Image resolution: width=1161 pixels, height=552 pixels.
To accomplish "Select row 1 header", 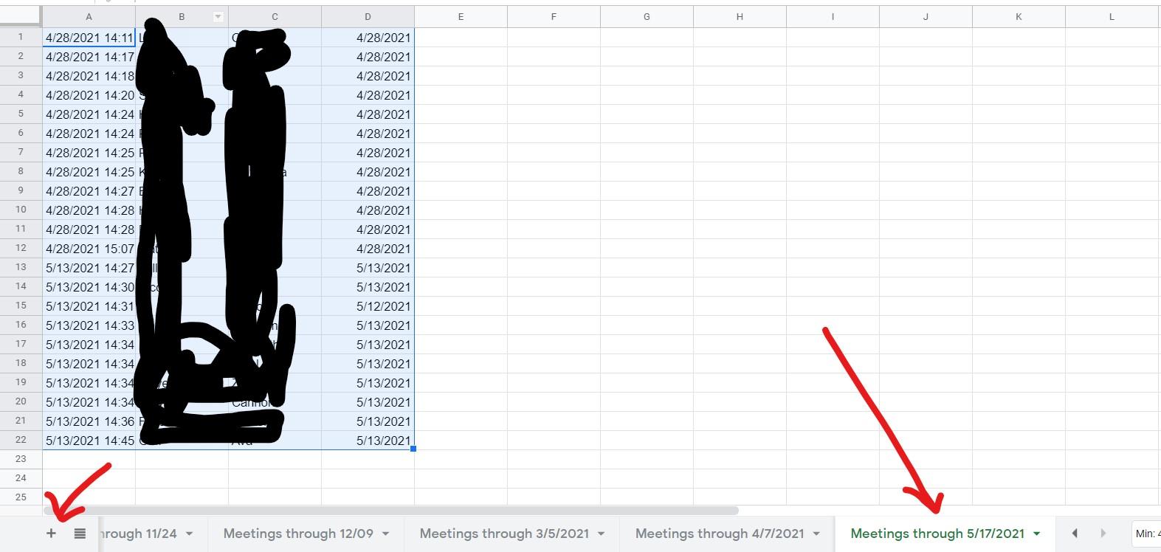I will [x=21, y=37].
